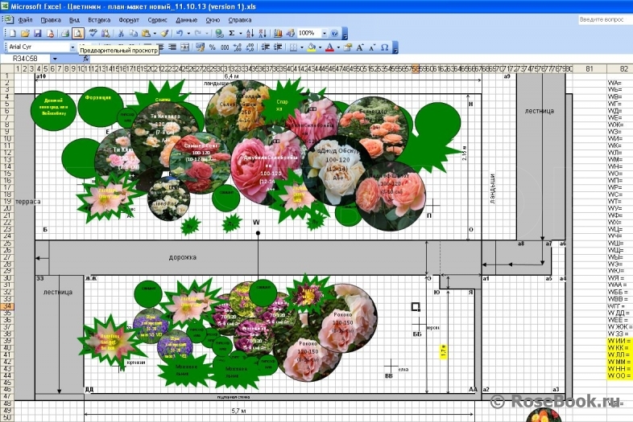Click the 'Введите вопрос' help search field
This screenshot has width=633, height=422.
coord(602,18)
